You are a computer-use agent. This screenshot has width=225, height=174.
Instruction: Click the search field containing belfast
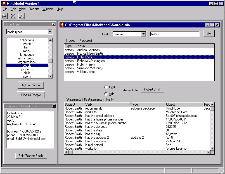click(174, 34)
